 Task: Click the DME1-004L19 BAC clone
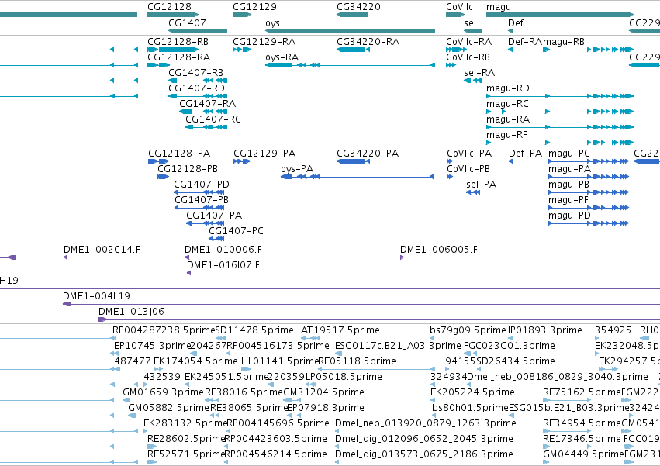pos(361,304)
